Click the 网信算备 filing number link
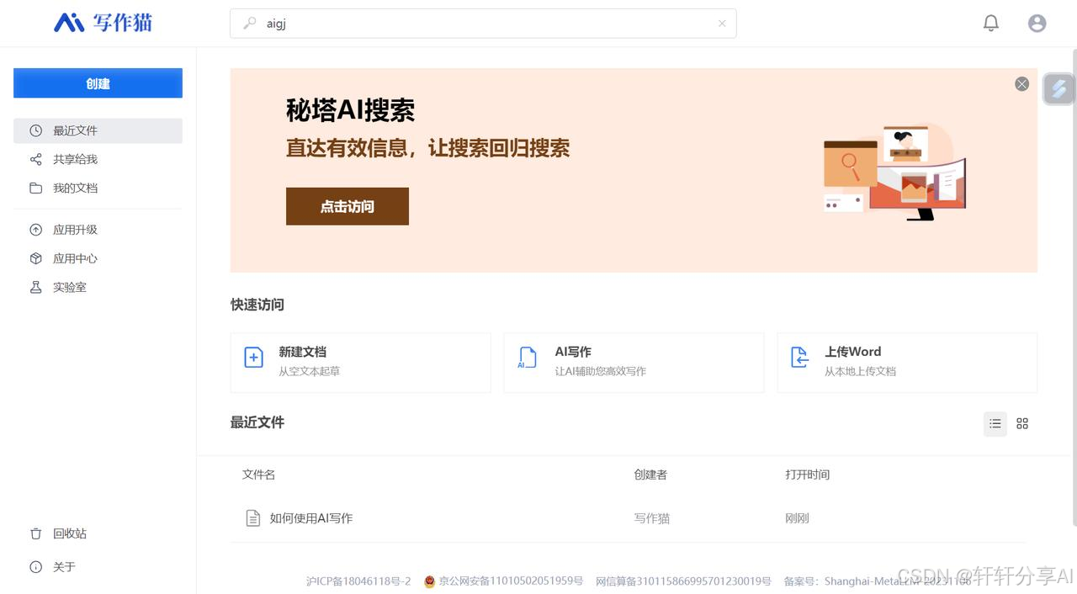1077x594 pixels. pyautogui.click(x=683, y=581)
